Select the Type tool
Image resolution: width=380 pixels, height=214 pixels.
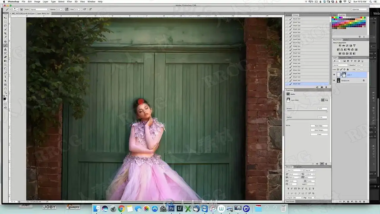click(x=5, y=77)
